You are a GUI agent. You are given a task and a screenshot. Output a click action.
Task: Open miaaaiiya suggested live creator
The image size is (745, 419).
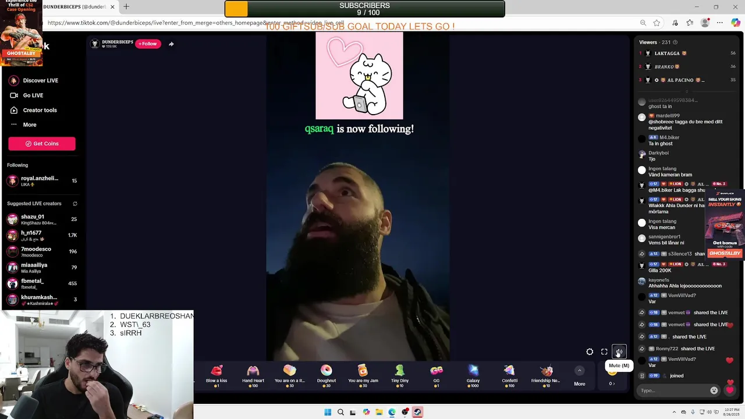tap(42, 268)
